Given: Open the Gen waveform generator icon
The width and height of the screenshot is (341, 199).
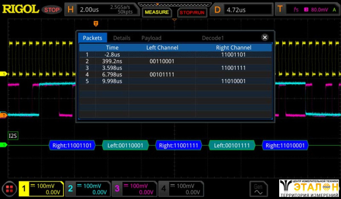Looking at the screenshot, I should [258, 188].
